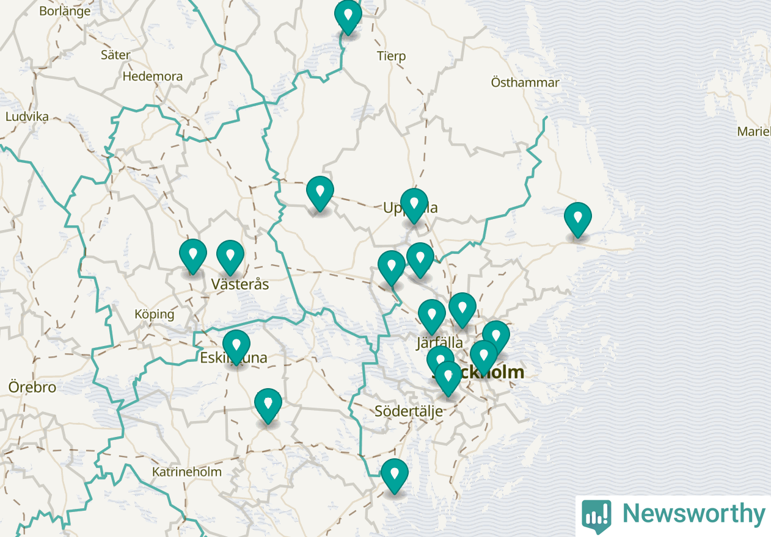The height and width of the screenshot is (537, 771).
Task: Select the marker on Uppsala
Action: coord(414,205)
